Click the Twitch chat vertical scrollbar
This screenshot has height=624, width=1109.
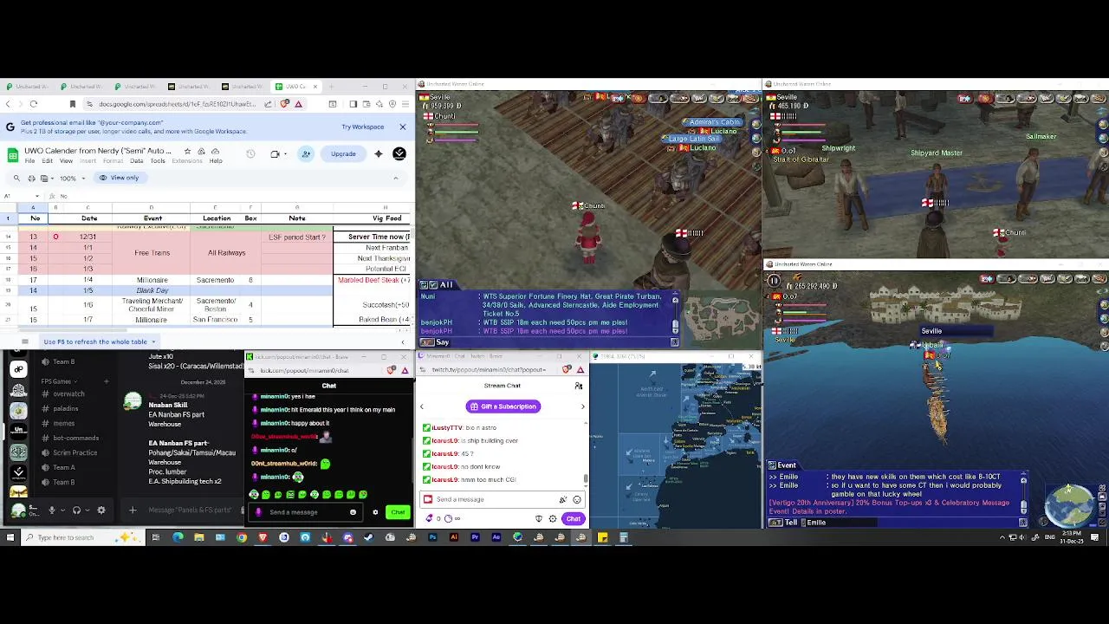(586, 478)
